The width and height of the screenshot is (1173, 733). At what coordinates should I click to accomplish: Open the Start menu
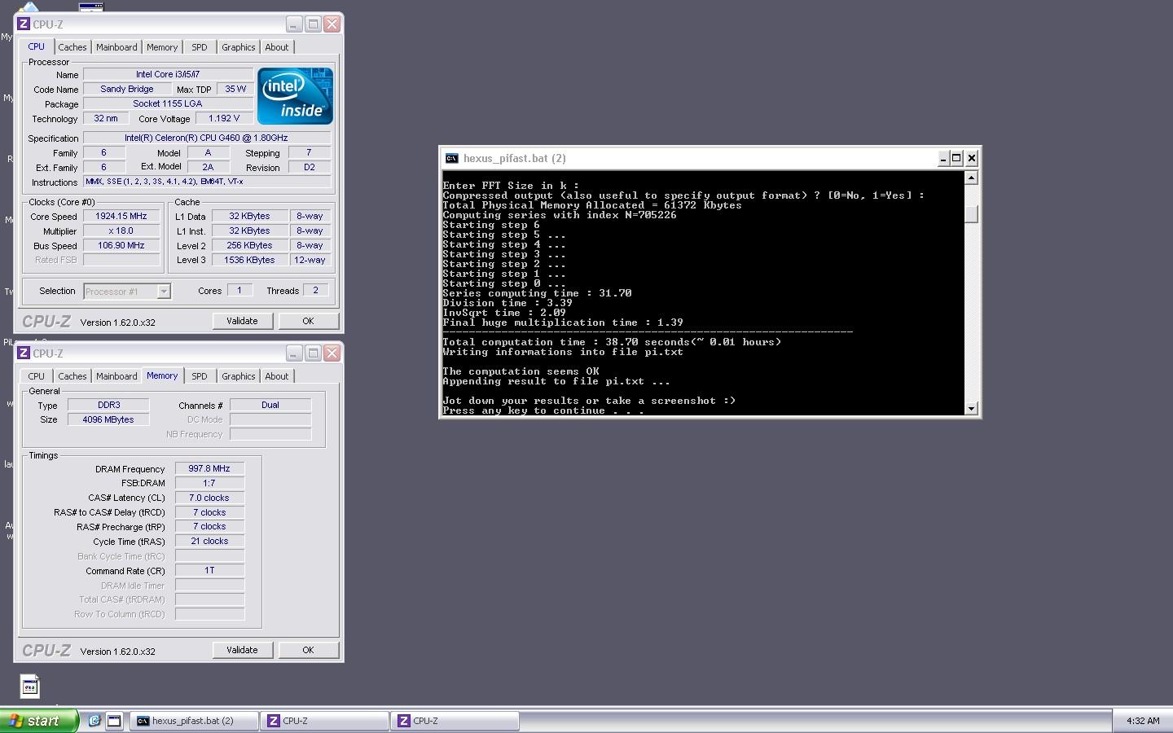click(x=39, y=721)
